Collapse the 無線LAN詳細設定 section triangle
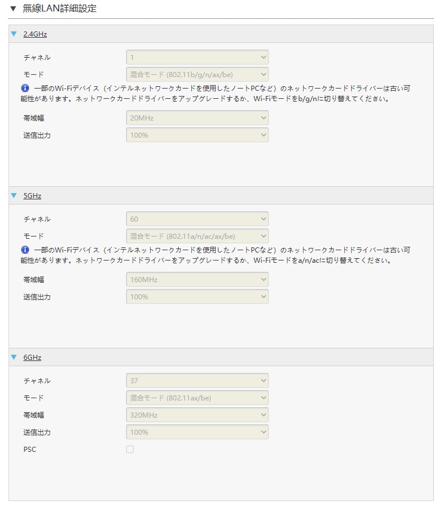439x505 pixels. click(x=13, y=9)
